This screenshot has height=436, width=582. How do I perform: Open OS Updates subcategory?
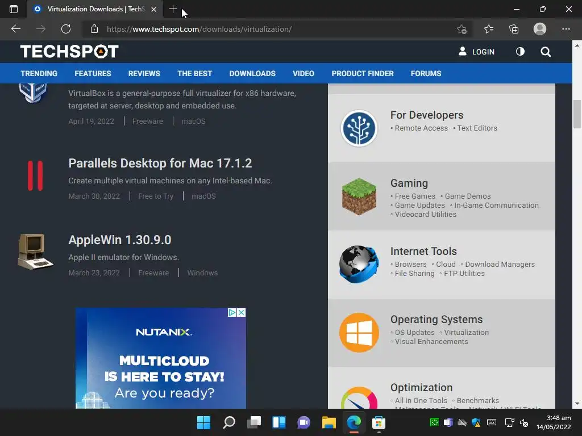click(414, 333)
